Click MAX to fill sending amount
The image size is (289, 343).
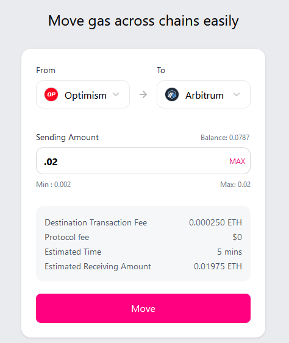[x=237, y=161]
